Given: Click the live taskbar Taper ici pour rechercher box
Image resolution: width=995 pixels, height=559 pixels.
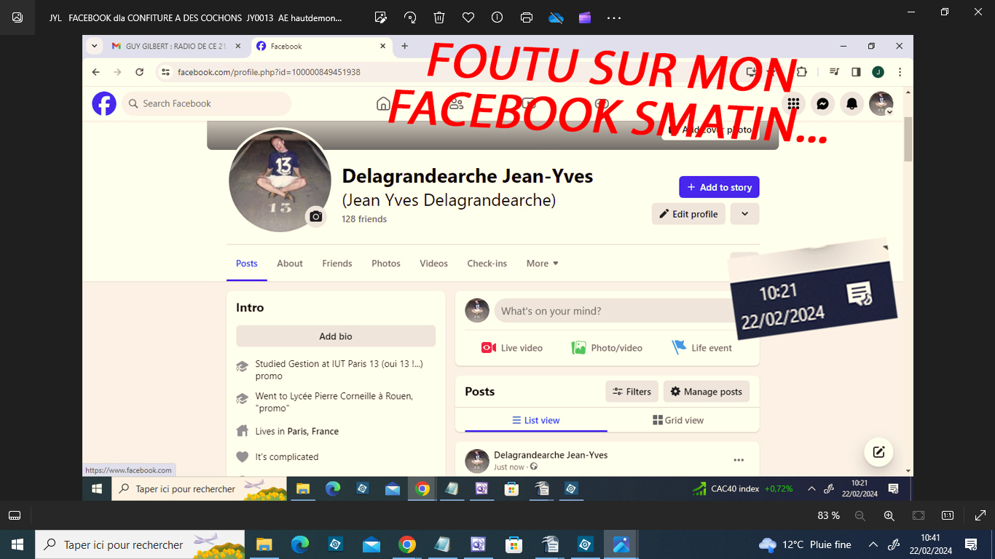Looking at the screenshot, I should coord(139,544).
